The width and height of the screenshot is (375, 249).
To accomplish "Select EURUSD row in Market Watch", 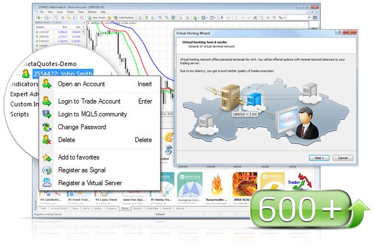I will (x=58, y=41).
